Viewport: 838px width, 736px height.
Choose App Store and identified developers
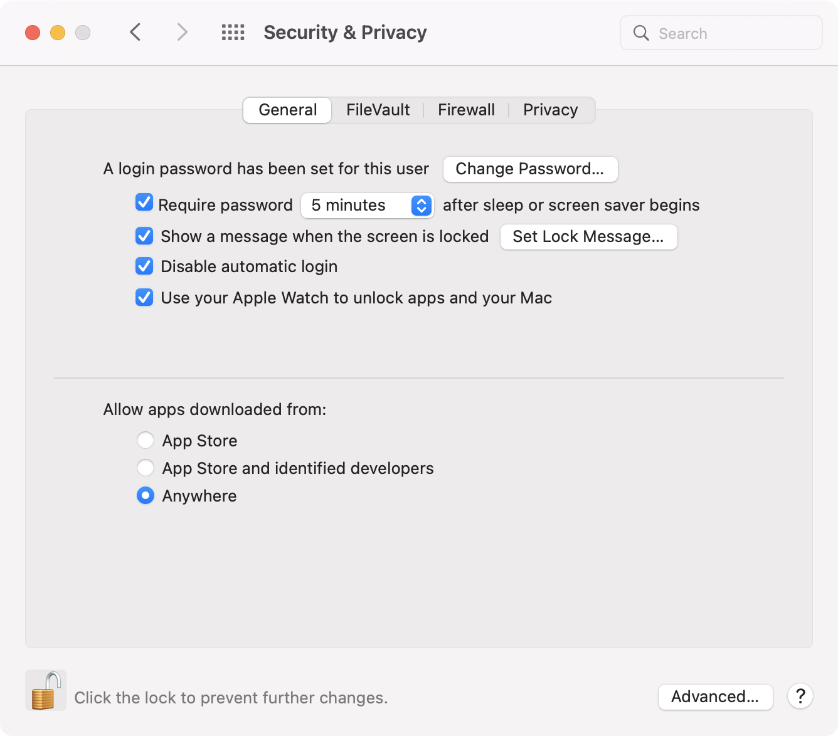pos(146,468)
